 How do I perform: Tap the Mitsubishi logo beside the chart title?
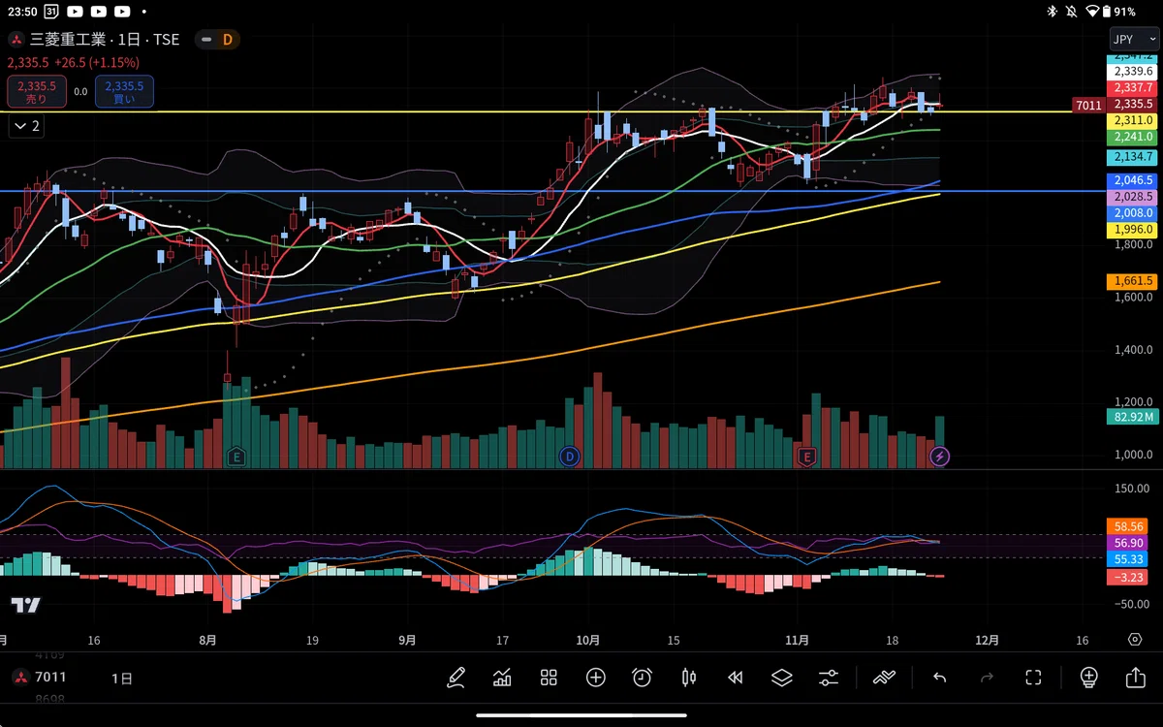[x=16, y=40]
